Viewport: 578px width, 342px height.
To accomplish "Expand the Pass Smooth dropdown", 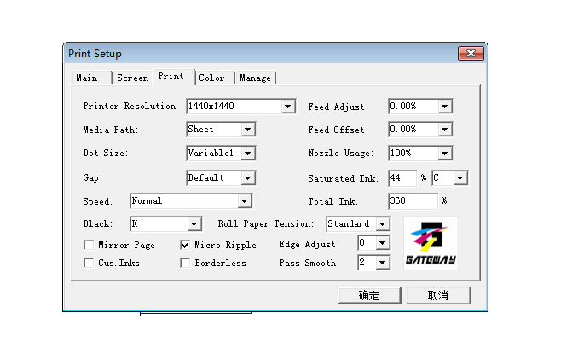I will tap(383, 263).
